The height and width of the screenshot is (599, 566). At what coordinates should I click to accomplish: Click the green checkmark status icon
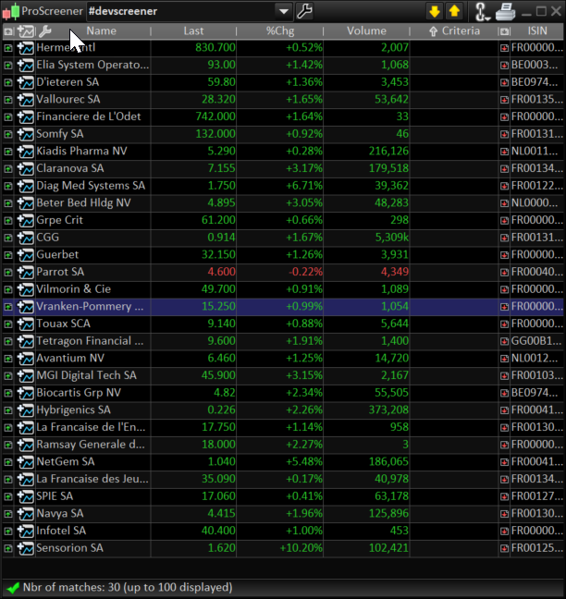click(13, 588)
